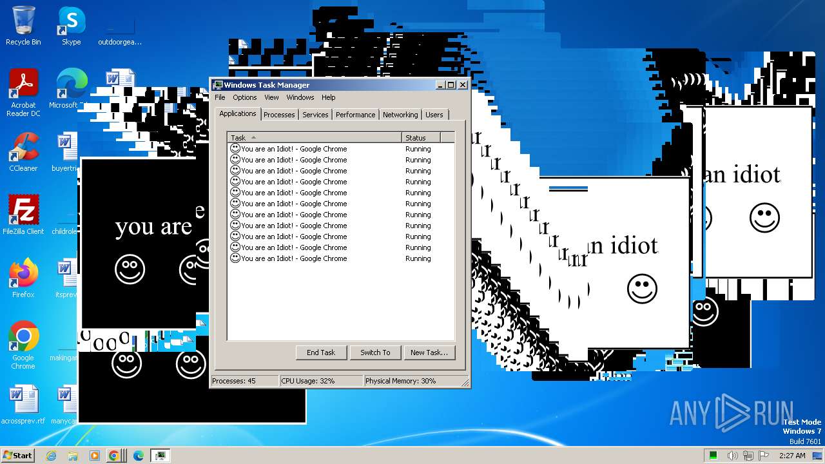
Task: Sort tasks by the Status column header
Action: click(421, 137)
